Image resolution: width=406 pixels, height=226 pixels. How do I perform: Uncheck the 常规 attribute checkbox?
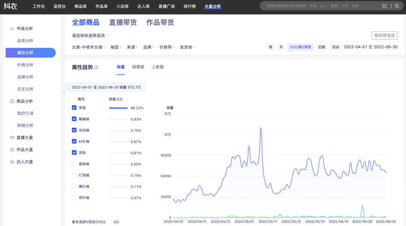tap(74, 108)
